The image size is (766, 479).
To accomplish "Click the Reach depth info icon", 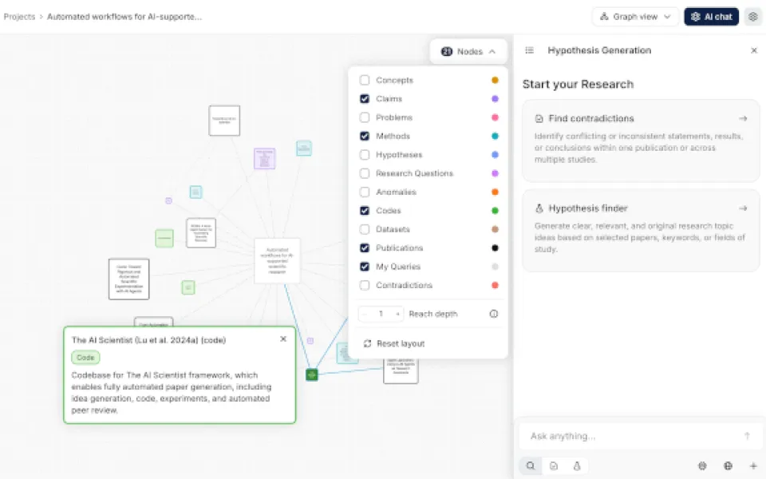I will [x=494, y=314].
